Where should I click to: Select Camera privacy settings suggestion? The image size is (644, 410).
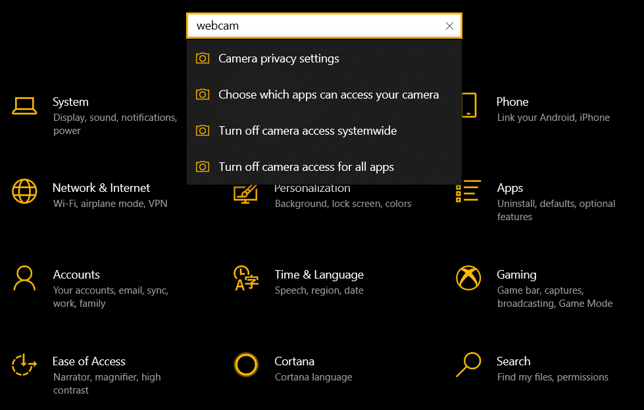[x=279, y=58]
